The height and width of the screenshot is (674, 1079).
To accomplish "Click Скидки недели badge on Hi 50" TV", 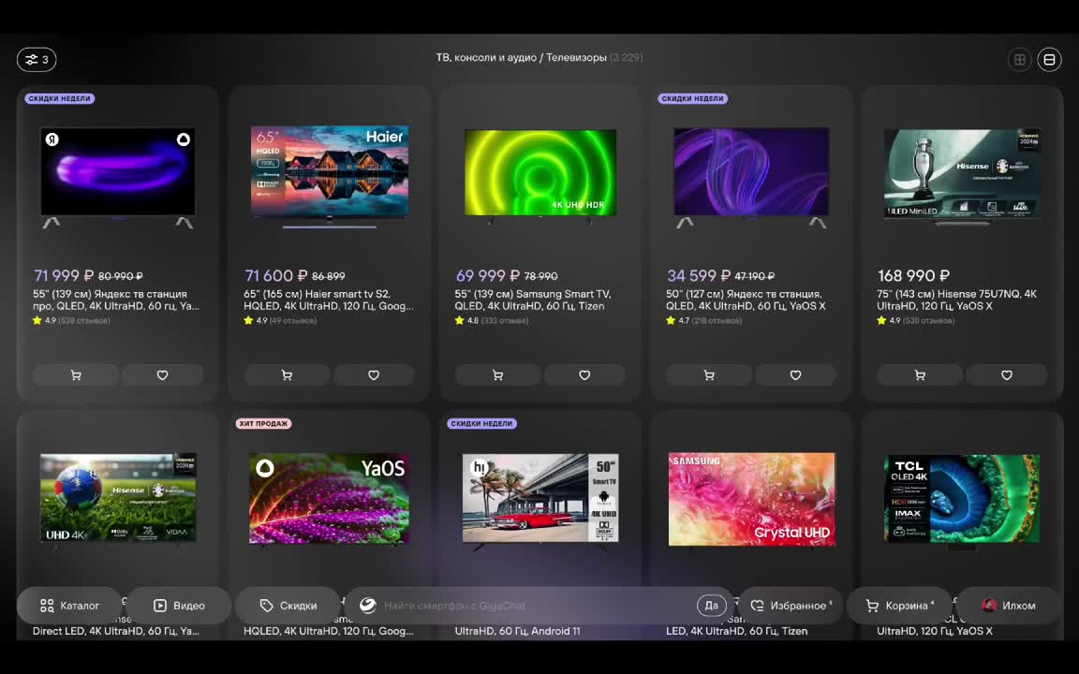I will coord(481,424).
